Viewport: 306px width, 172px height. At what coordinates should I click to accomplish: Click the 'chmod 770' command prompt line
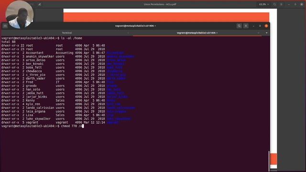[43, 126]
